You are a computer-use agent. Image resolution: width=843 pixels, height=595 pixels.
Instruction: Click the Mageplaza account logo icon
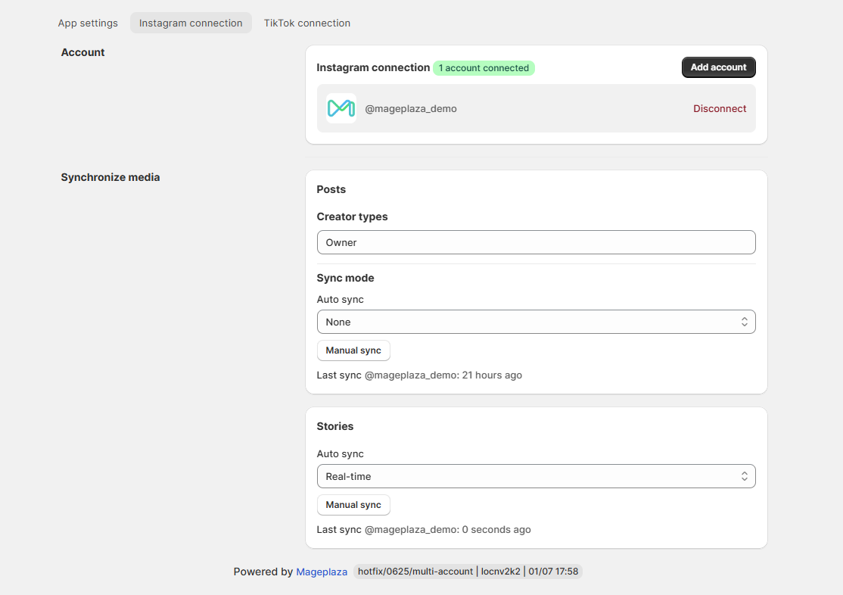[x=341, y=108]
